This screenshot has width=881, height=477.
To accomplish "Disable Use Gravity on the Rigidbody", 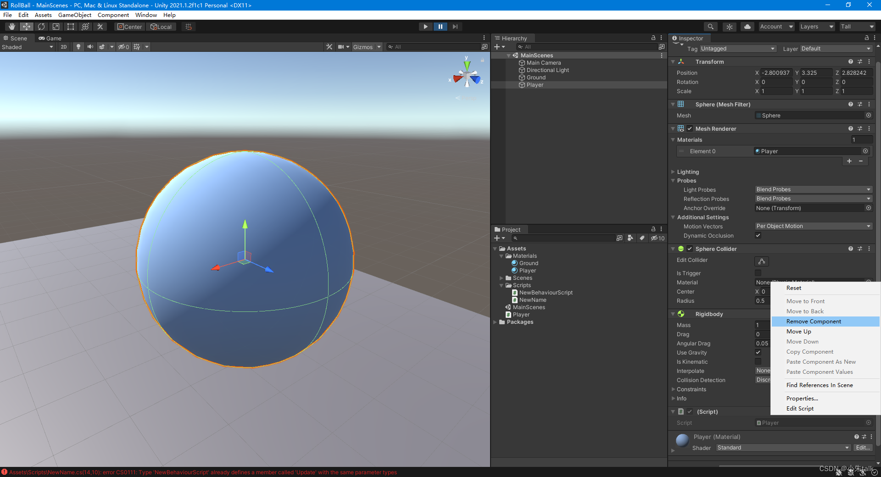I will 758,352.
